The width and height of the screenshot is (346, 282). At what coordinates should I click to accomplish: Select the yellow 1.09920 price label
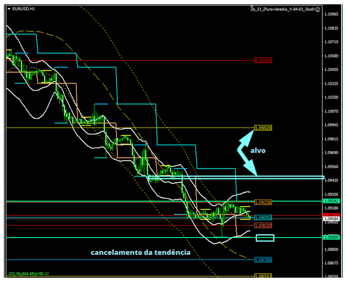(x=263, y=128)
